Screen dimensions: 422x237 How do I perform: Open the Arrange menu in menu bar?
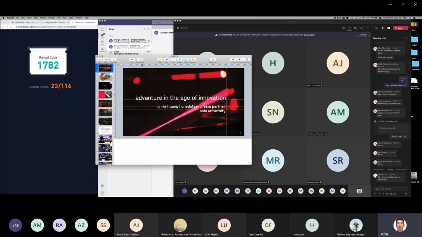pos(51,18)
